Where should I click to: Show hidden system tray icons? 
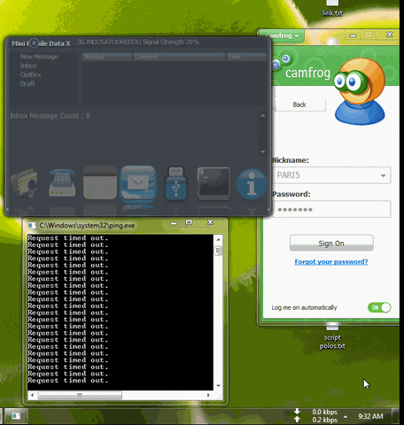click(346, 416)
